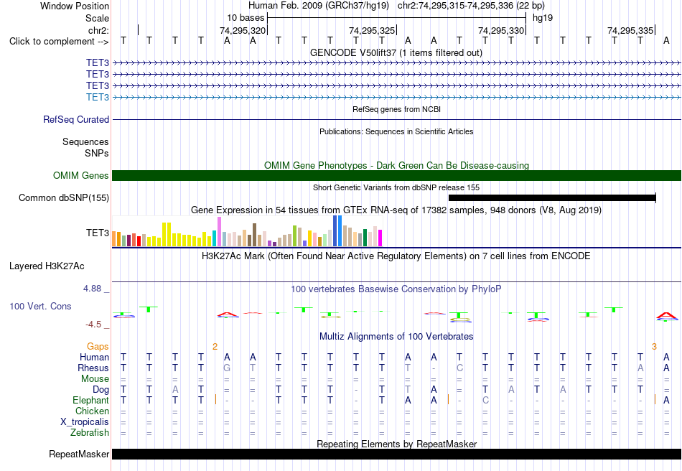Click the SNPs track label

[97, 153]
